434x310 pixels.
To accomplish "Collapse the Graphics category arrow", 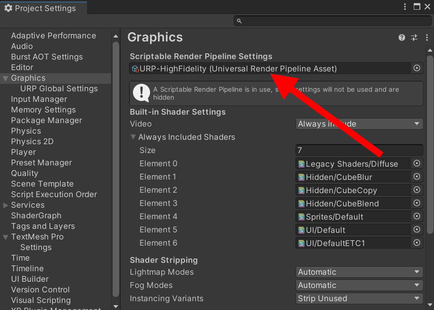I will (6, 78).
